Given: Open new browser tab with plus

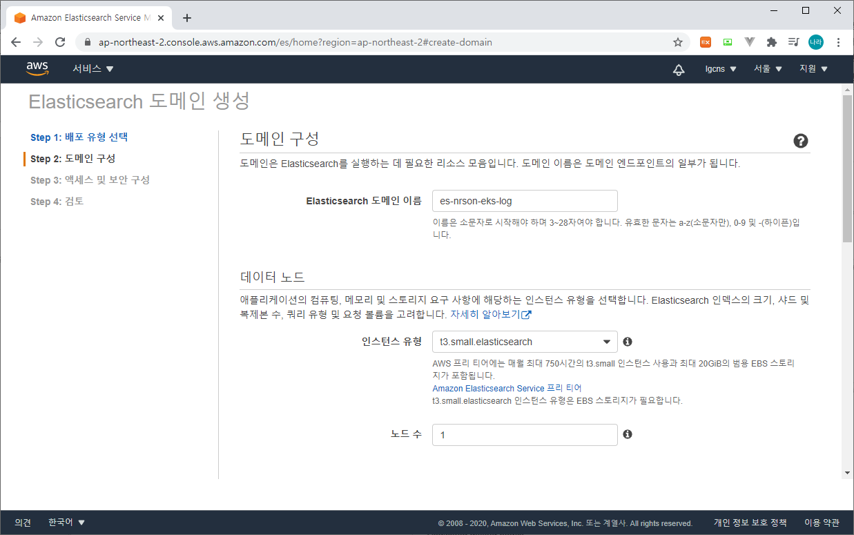Looking at the screenshot, I should coord(187,18).
